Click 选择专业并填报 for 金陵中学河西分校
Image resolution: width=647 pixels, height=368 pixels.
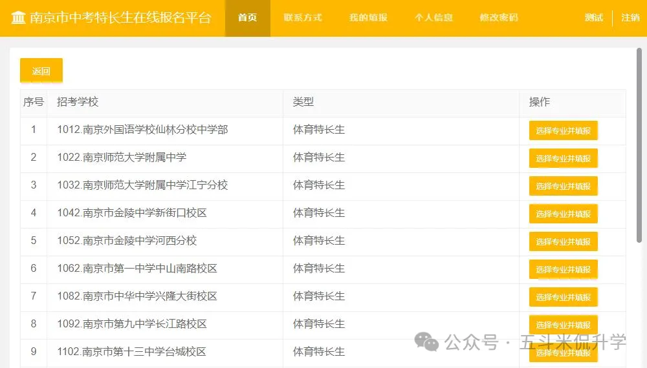(564, 241)
